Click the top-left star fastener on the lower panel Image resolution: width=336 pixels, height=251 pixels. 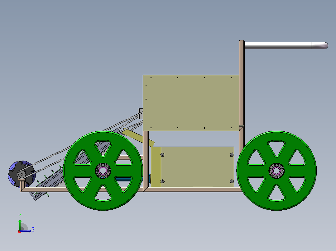pos(162,154)
